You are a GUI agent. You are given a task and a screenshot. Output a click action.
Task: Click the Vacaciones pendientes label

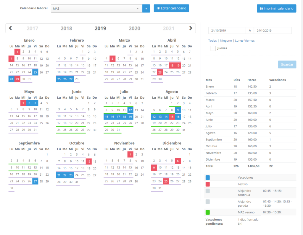point(214,222)
